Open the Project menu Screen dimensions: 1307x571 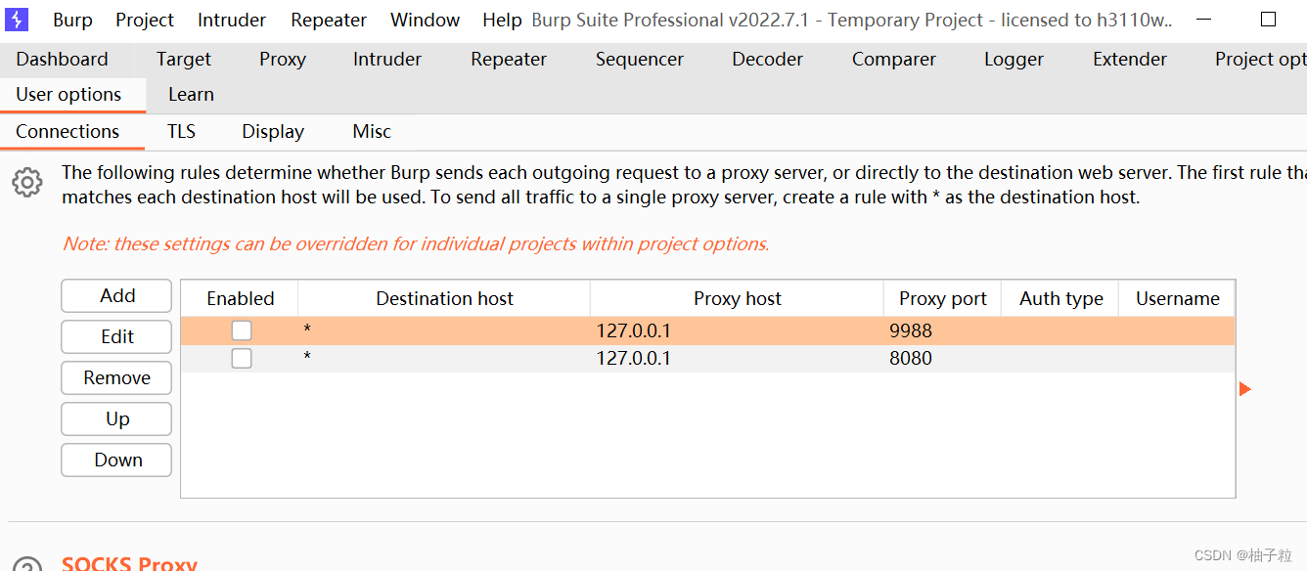tap(144, 19)
